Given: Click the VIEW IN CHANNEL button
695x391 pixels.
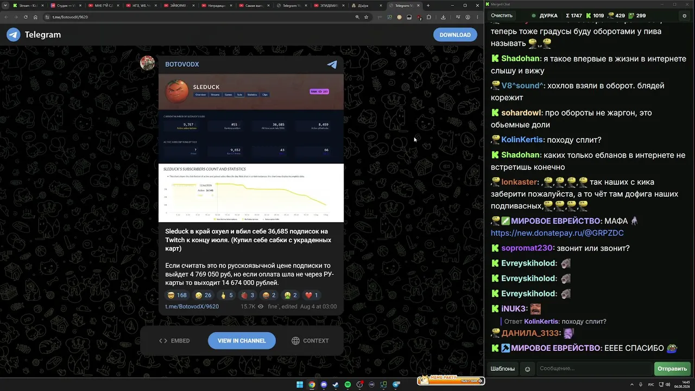Looking at the screenshot, I should [x=242, y=340].
